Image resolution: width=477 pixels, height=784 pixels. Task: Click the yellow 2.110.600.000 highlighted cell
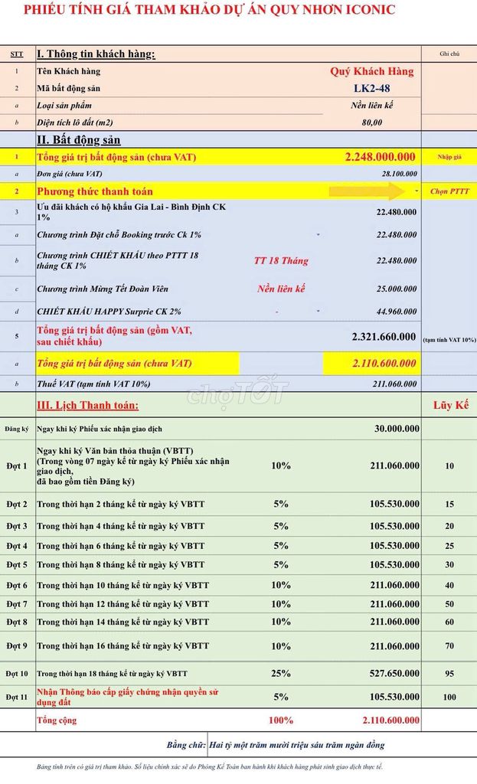[x=371, y=364]
